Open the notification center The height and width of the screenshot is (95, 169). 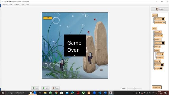click(x=166, y=93)
